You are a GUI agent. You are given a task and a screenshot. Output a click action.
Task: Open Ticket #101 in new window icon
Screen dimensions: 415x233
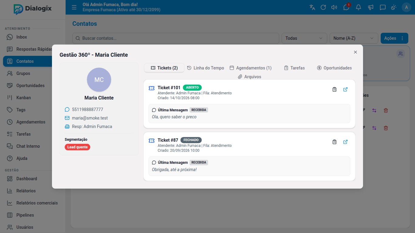tap(345, 89)
